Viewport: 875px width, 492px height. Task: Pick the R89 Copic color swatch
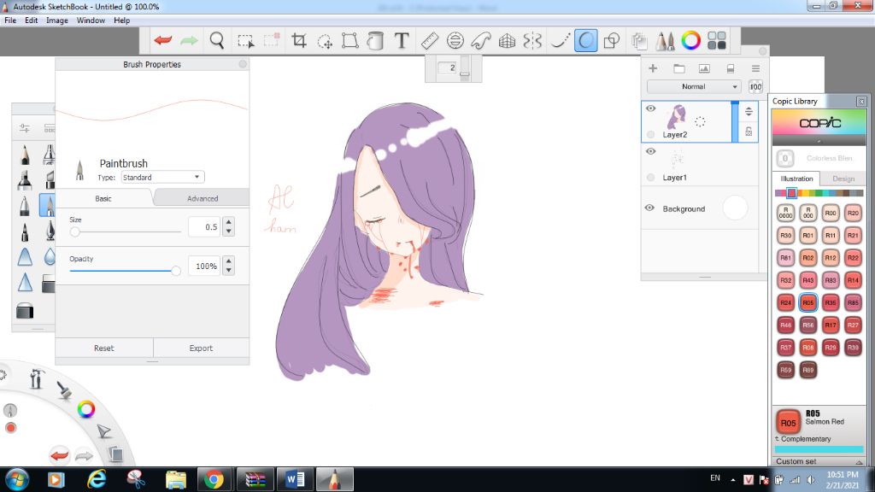[808, 370]
